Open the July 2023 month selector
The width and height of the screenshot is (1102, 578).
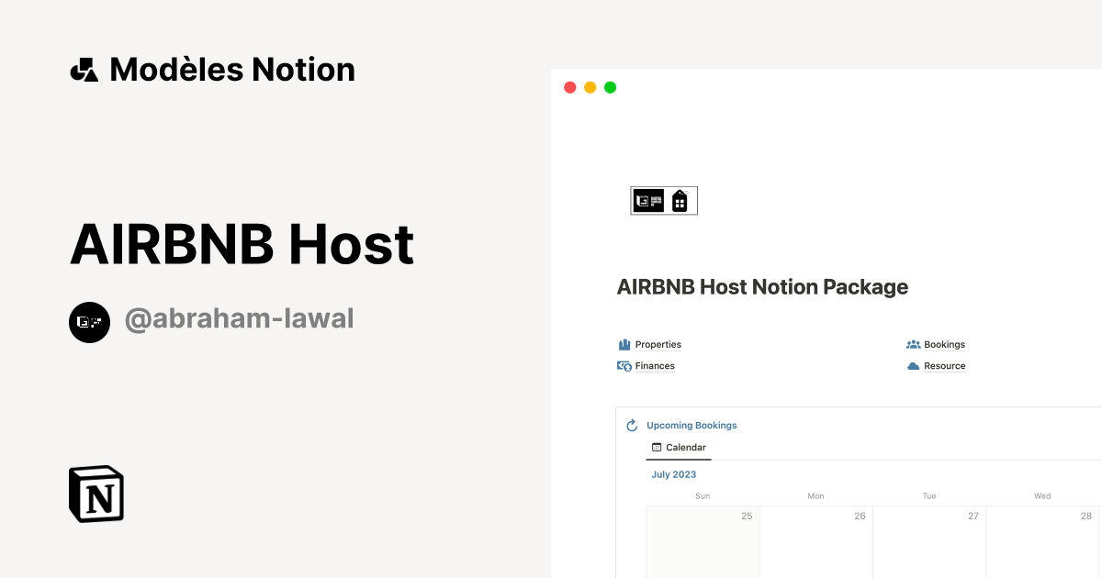click(673, 473)
